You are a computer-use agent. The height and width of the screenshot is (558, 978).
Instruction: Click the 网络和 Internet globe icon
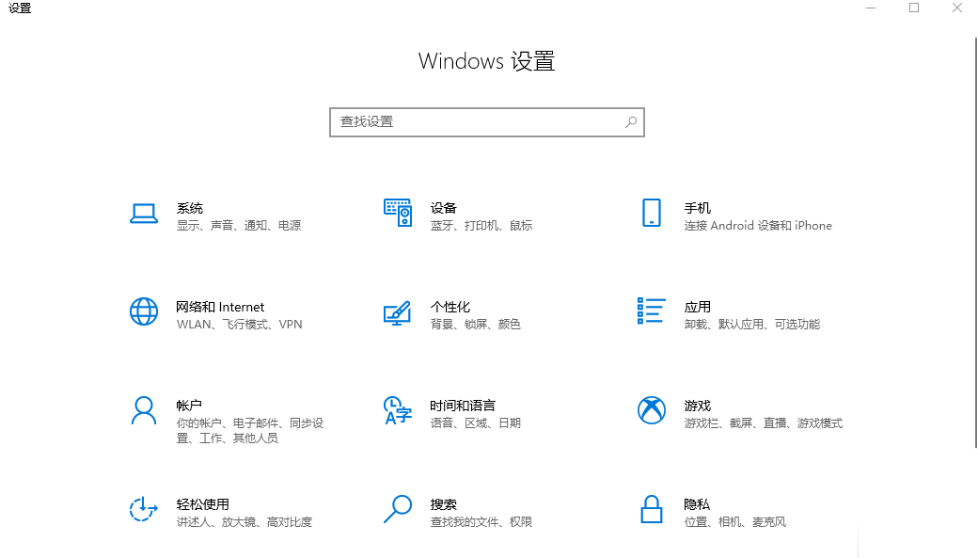[144, 311]
